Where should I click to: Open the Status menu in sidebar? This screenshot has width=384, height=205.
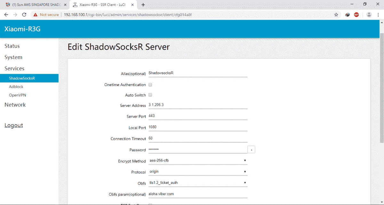pyautogui.click(x=12, y=46)
